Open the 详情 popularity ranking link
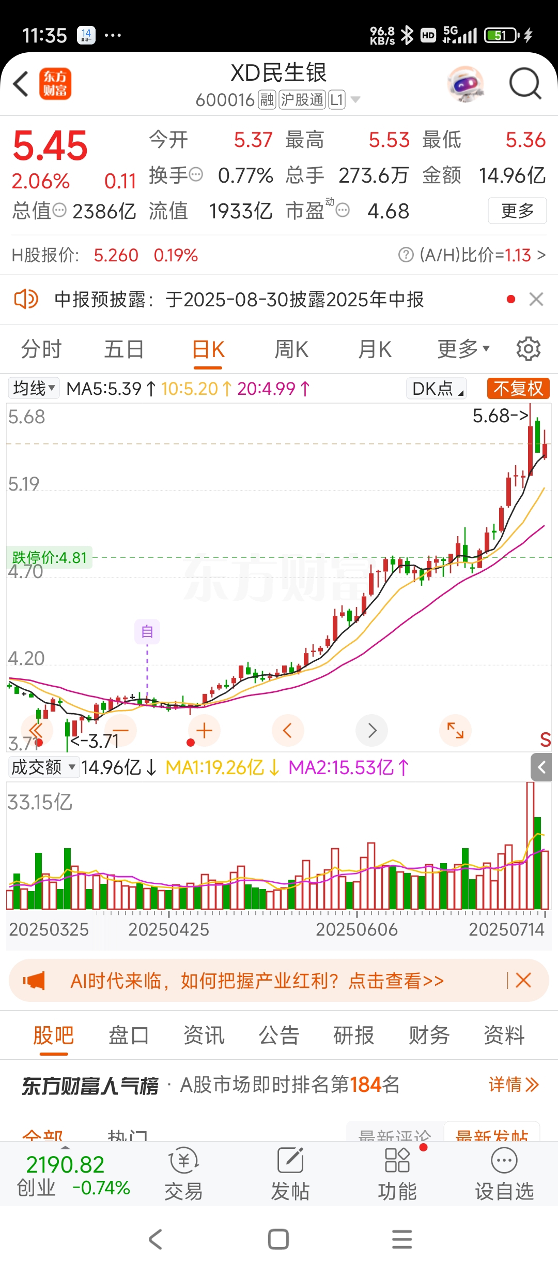This screenshot has height=1273, width=558. 514,1085
